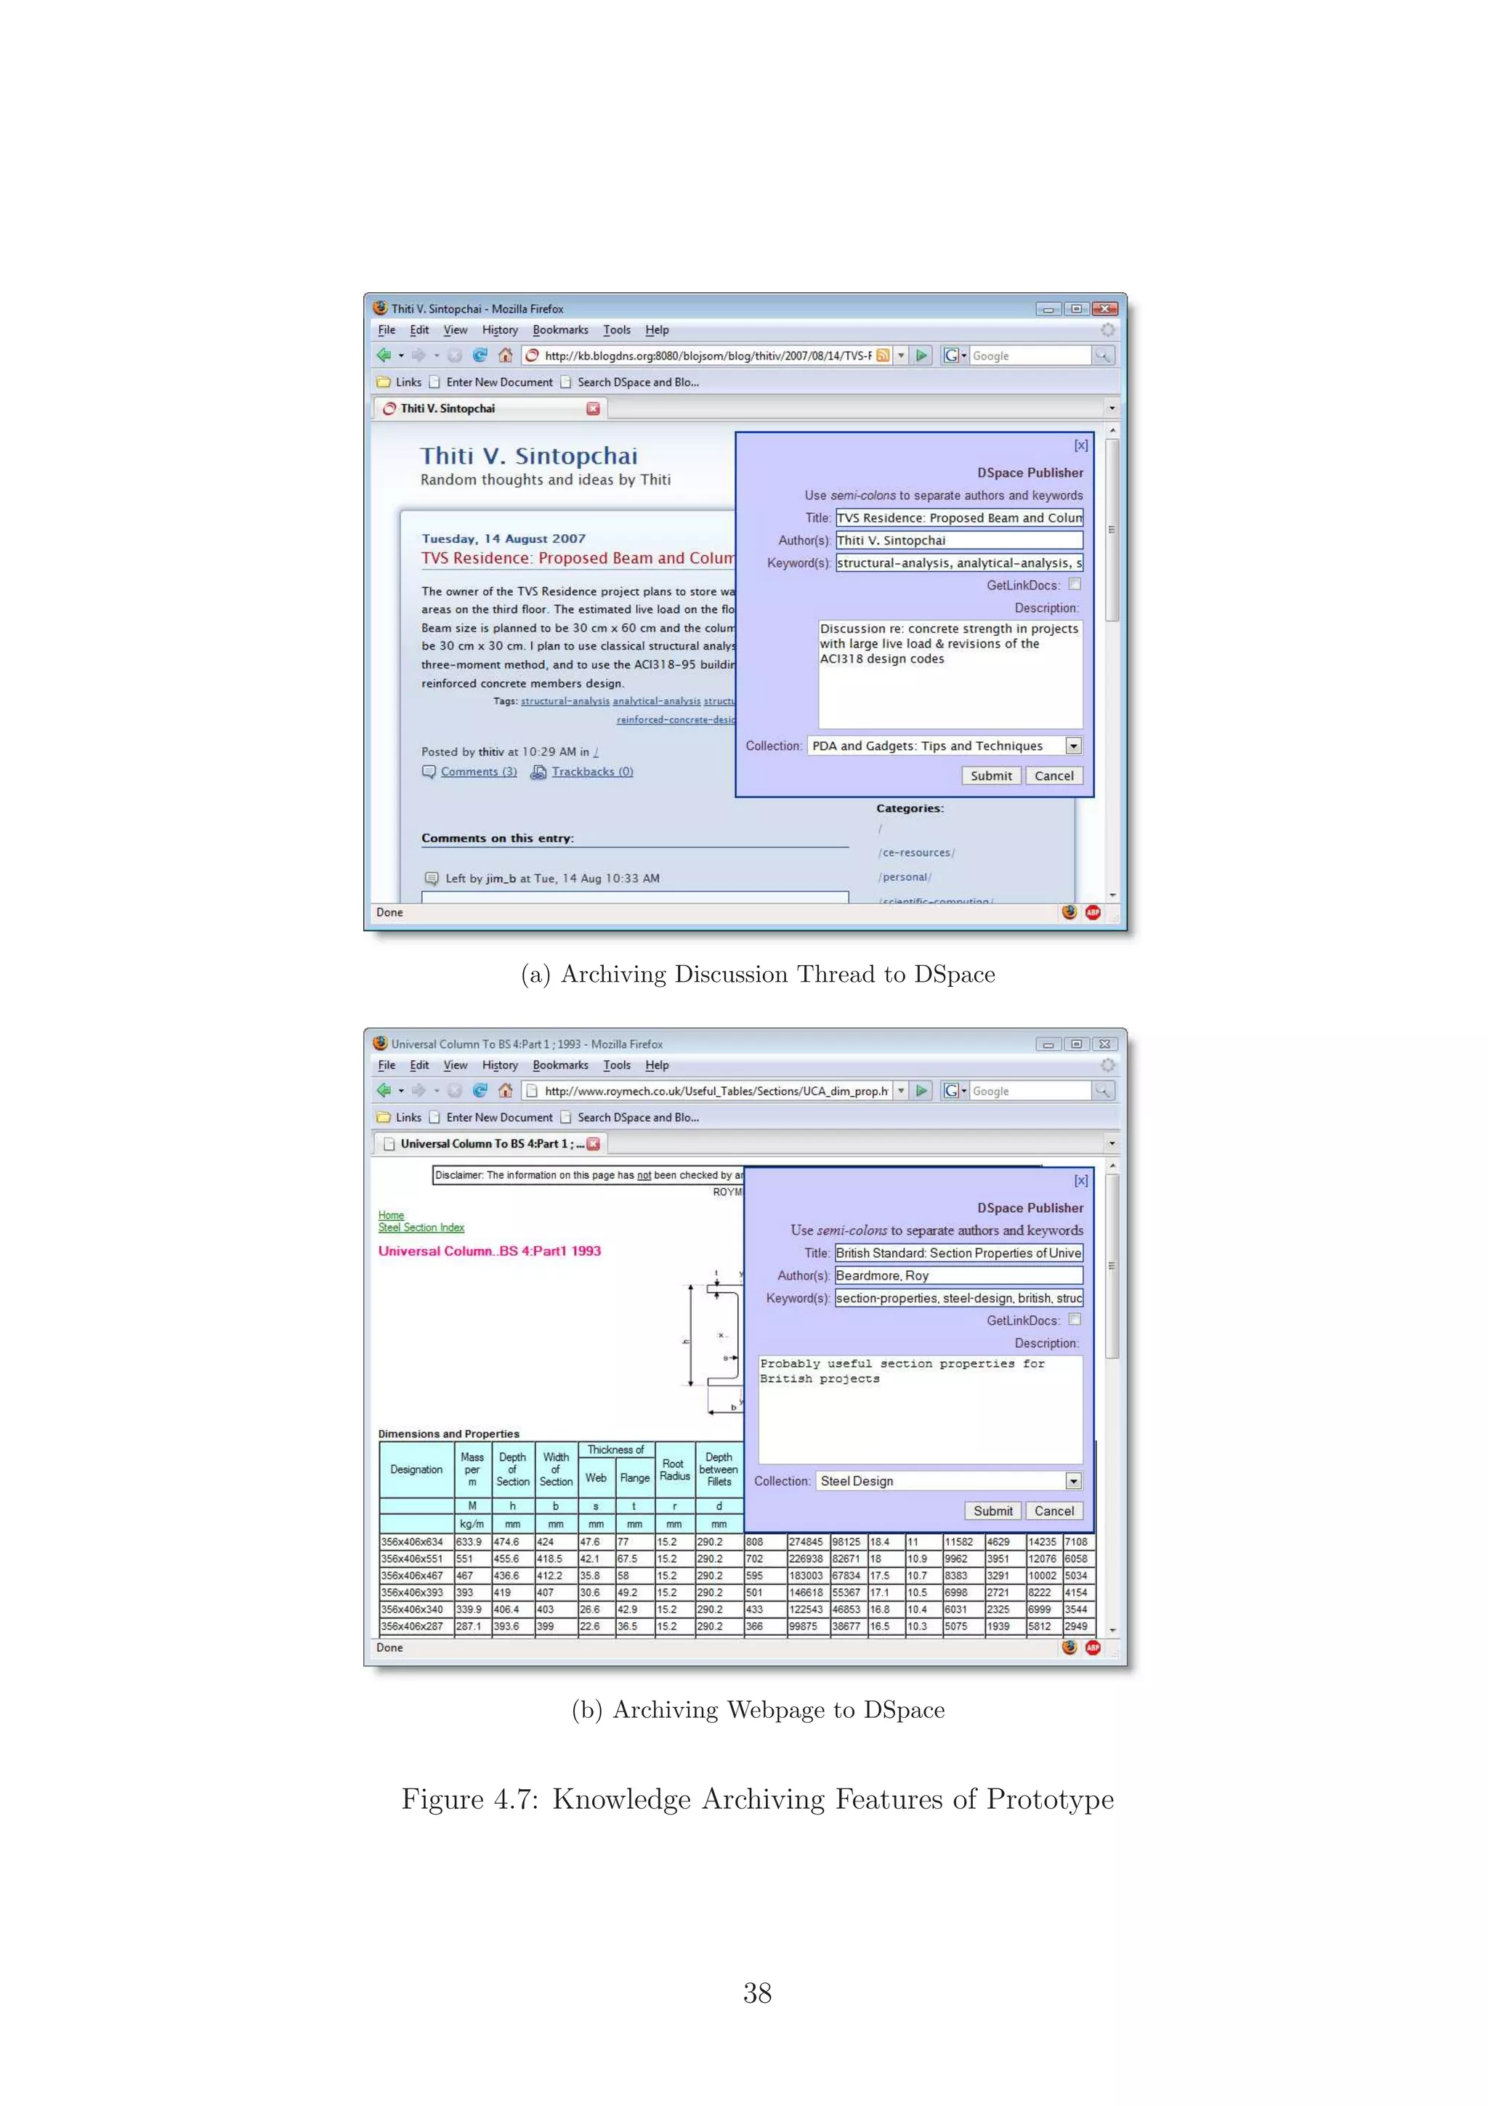Open Bookmarks menu in upper Firefox window
Viewport: 1488px width, 2106px height.
pyautogui.click(x=560, y=330)
